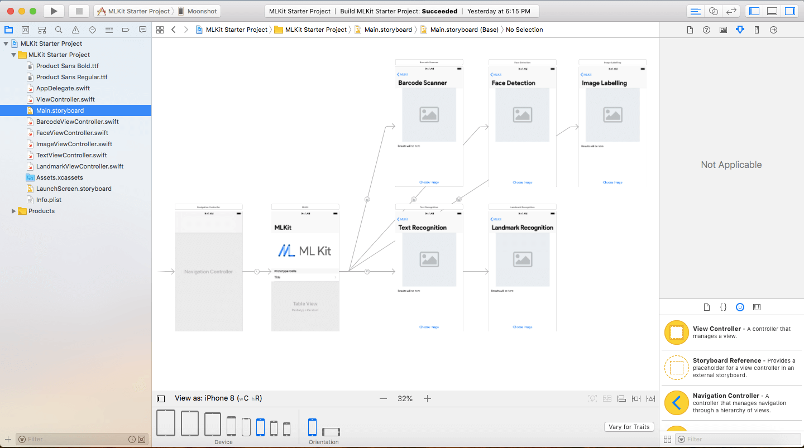Toggle the document outline sidebar

pyautogui.click(x=161, y=398)
